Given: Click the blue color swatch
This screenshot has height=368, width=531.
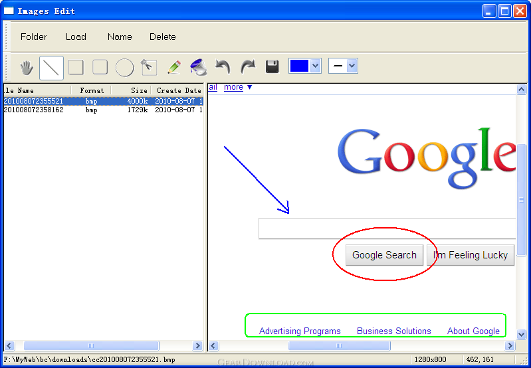Looking at the screenshot, I should (x=299, y=66).
